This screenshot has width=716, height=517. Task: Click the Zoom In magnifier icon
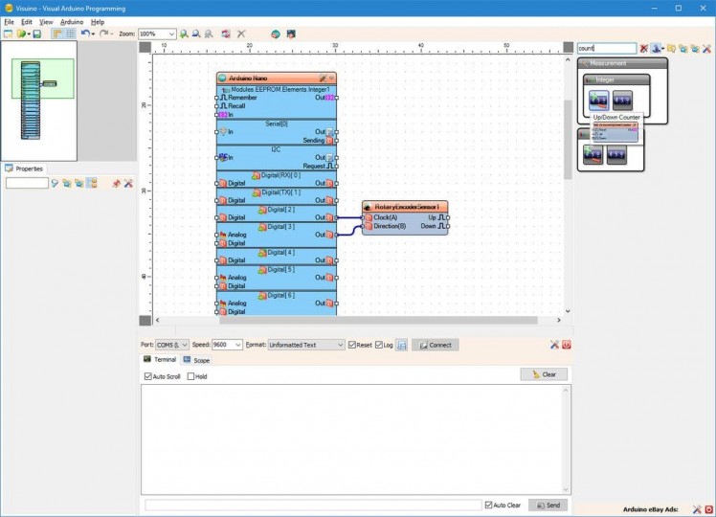tap(184, 34)
